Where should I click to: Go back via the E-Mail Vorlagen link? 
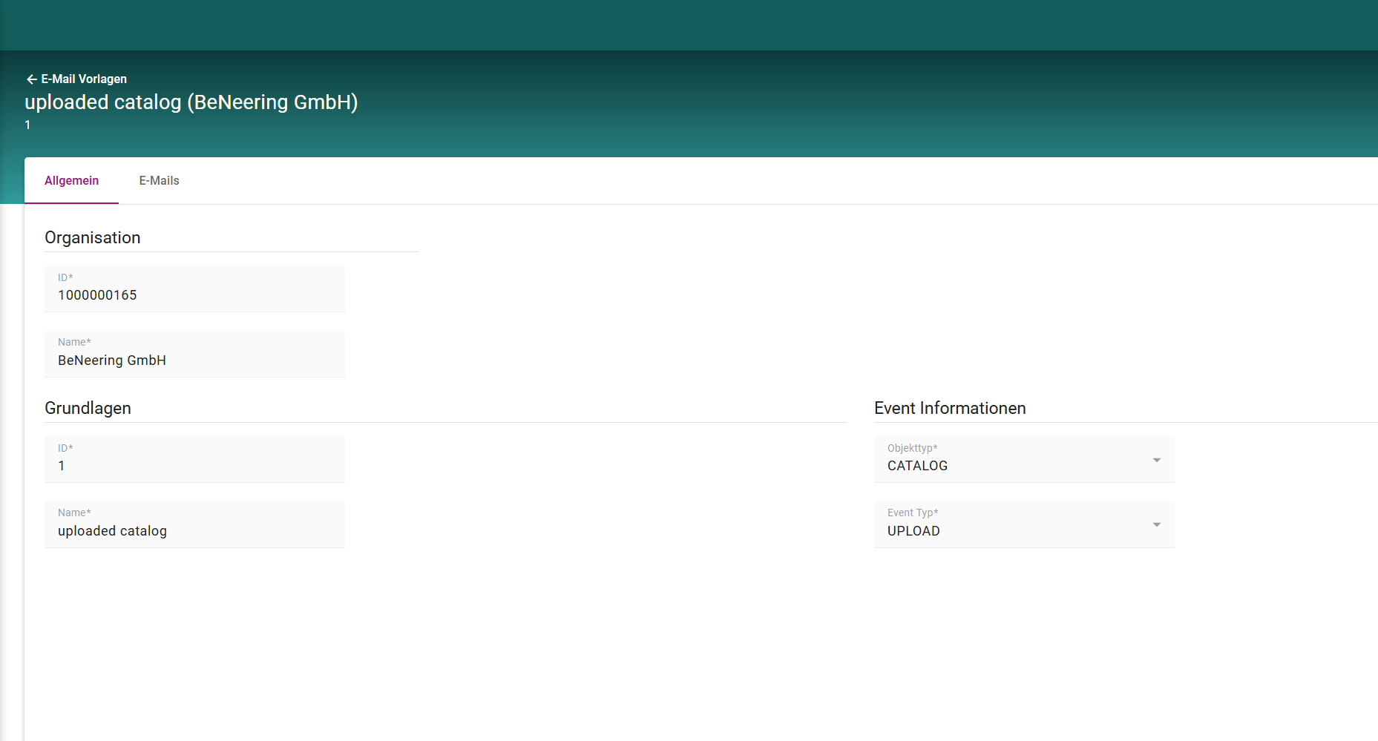pyautogui.click(x=84, y=79)
